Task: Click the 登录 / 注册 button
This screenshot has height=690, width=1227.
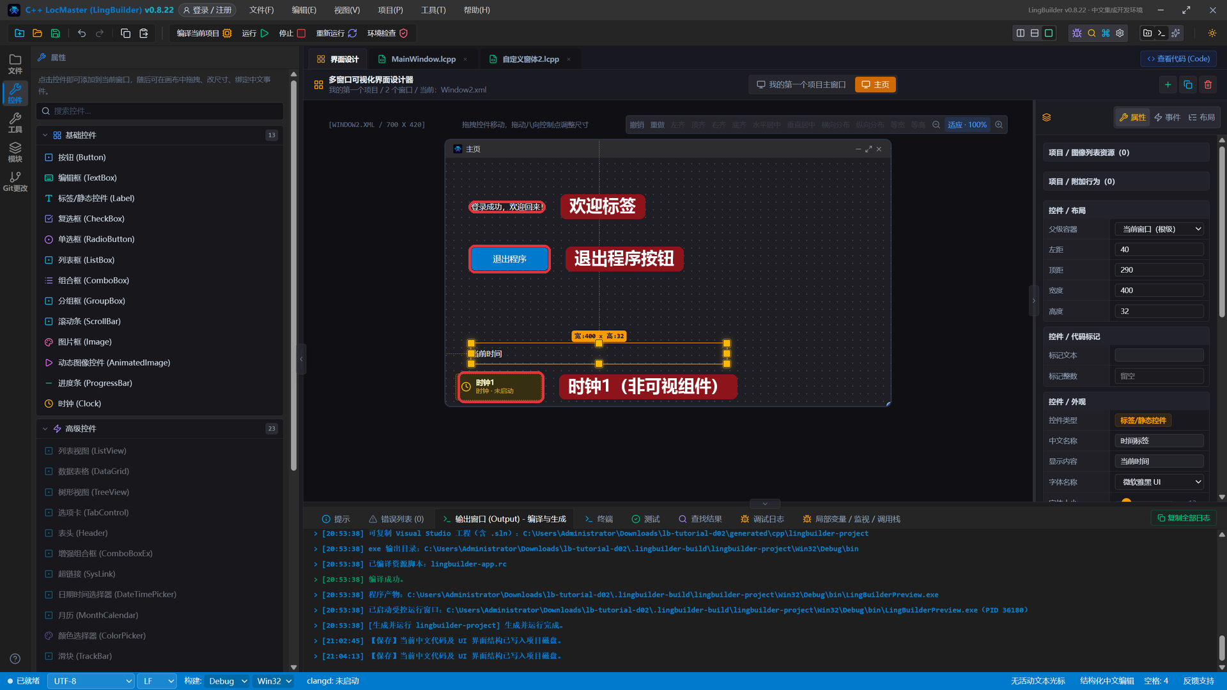Action: (x=207, y=10)
